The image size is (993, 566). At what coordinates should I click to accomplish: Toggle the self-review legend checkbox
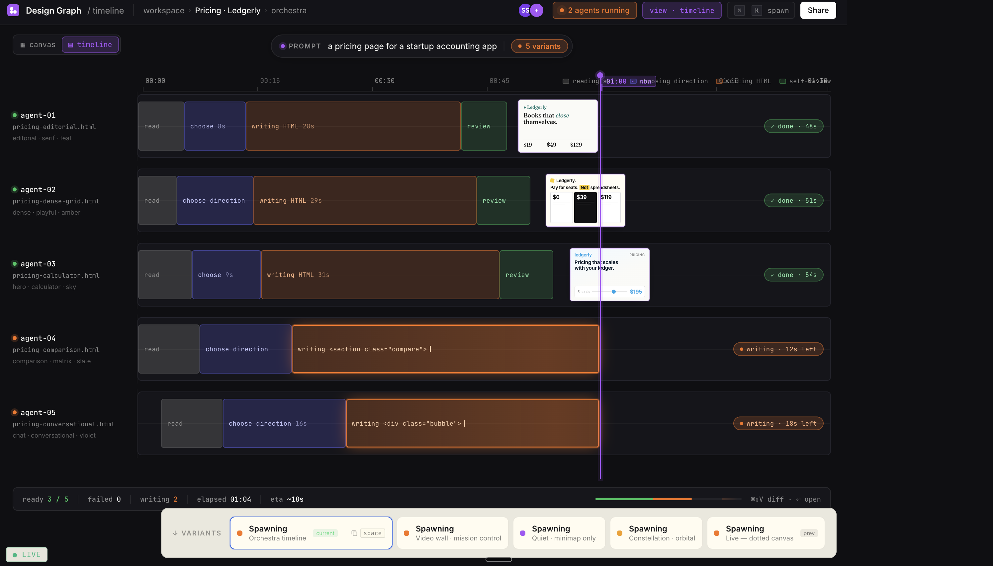pos(783,81)
